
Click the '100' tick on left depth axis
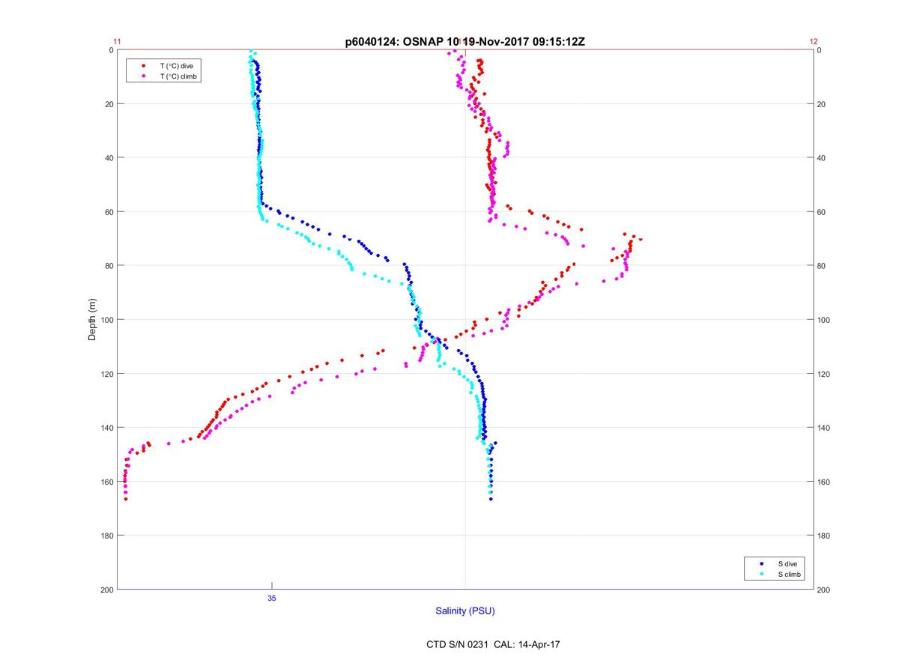(106, 320)
